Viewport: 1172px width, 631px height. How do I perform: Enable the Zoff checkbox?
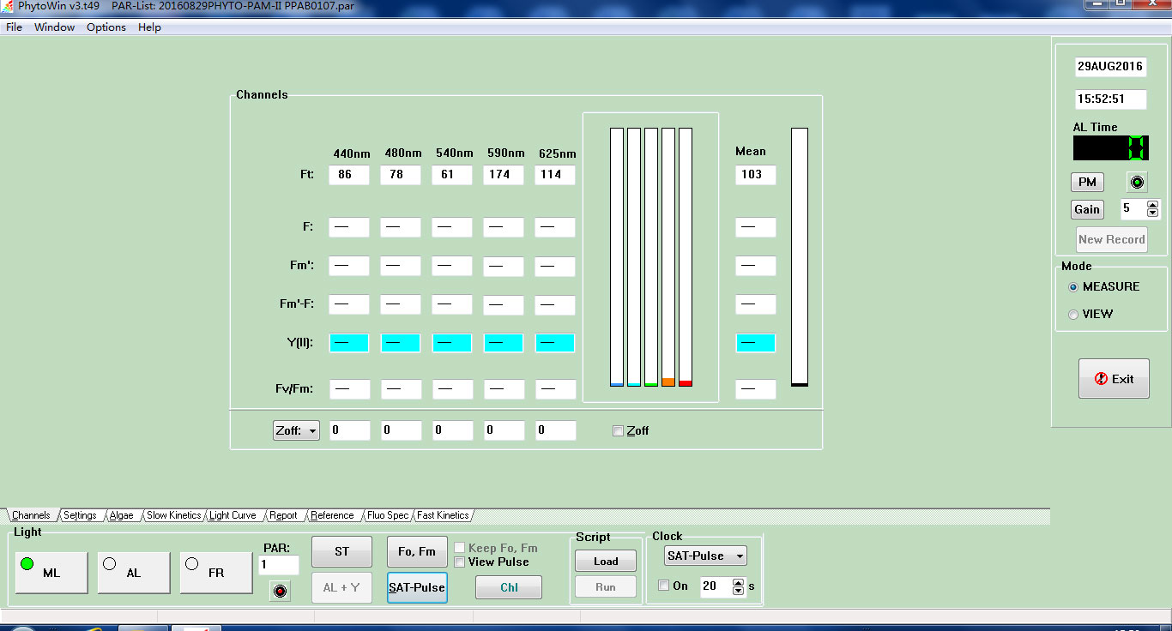[x=618, y=431]
